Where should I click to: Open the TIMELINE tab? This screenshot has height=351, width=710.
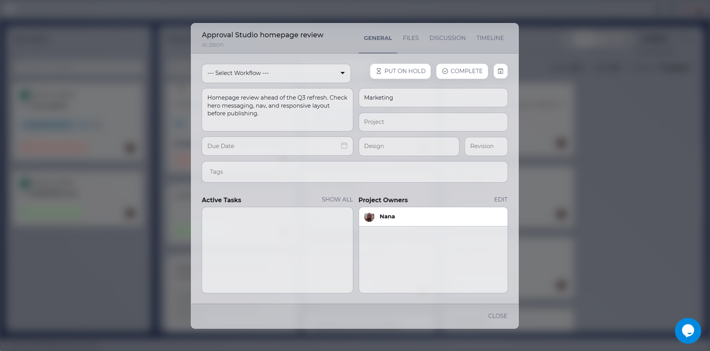point(490,38)
